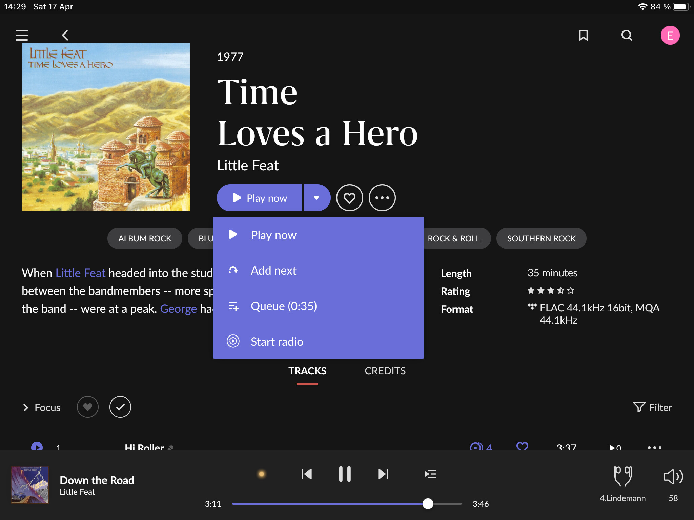This screenshot has height=520, width=694.
Task: Open the hamburger navigation menu
Action: tap(22, 35)
